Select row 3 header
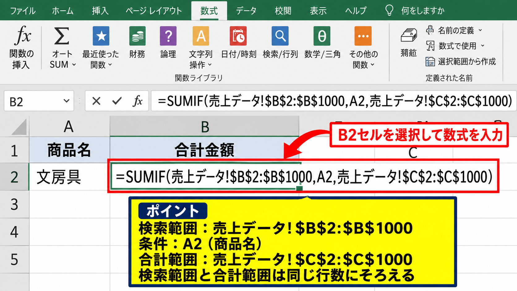 (x=14, y=204)
